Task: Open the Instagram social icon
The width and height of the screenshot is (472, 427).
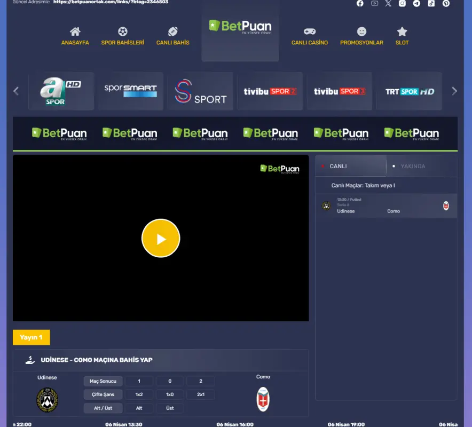Action: point(402,4)
